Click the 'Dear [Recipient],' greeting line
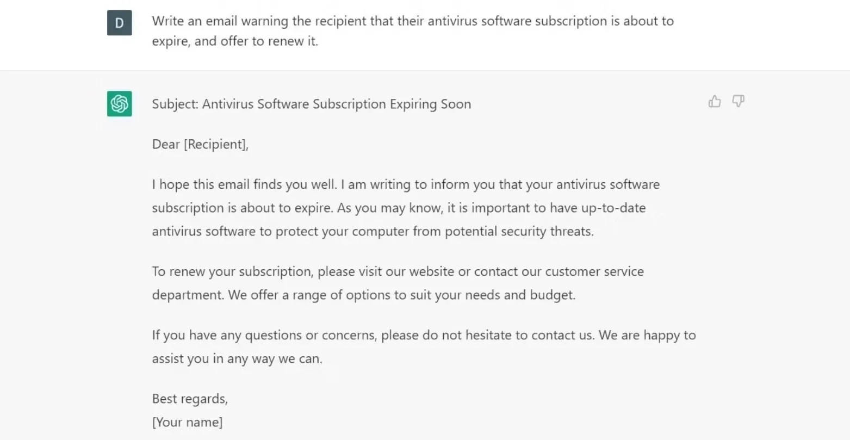This screenshot has height=440, width=850. point(200,144)
